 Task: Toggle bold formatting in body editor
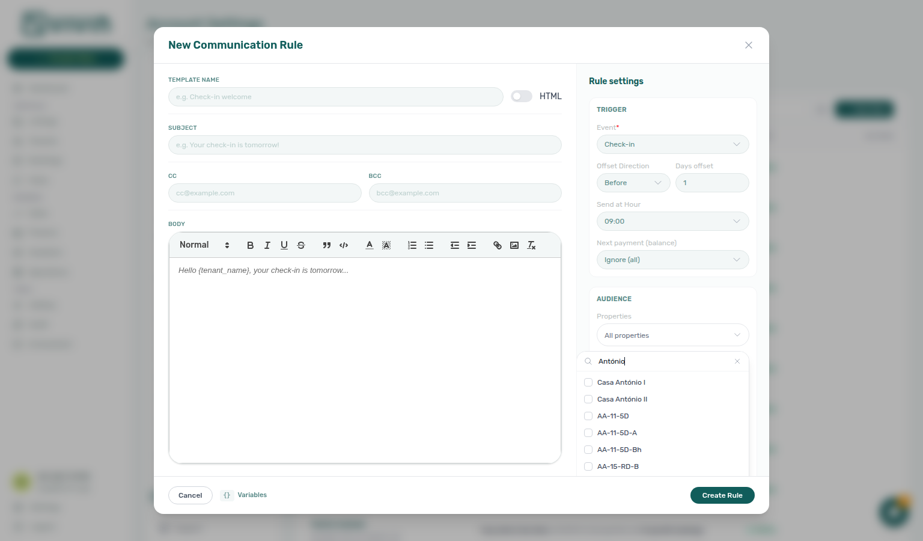[251, 245]
